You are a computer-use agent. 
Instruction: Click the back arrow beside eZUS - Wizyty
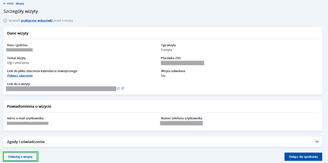click(x=5, y=4)
